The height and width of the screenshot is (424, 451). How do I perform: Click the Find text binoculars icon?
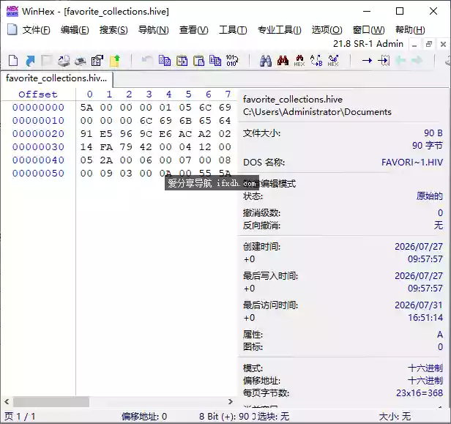click(266, 61)
